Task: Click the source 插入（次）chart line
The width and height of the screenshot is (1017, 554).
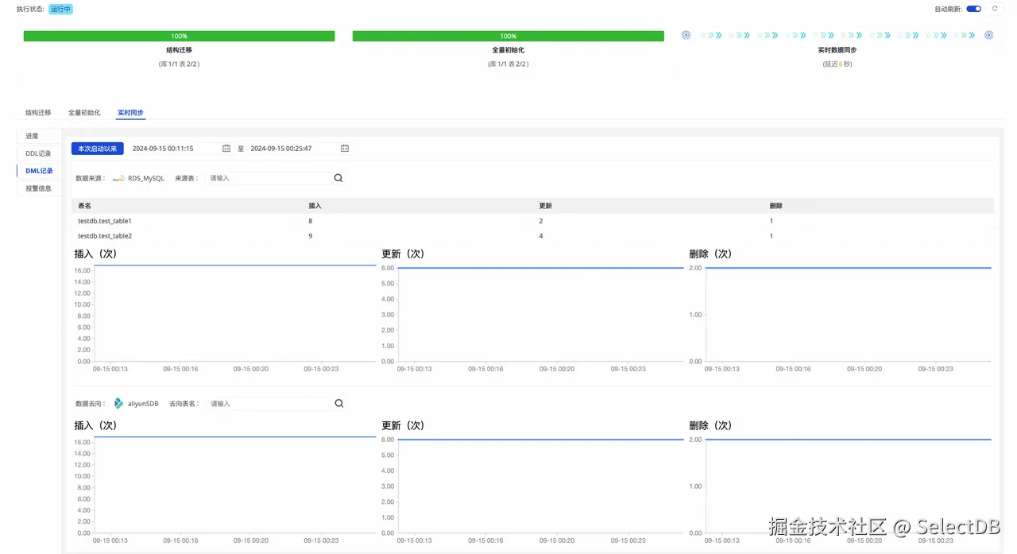Action: pos(235,265)
